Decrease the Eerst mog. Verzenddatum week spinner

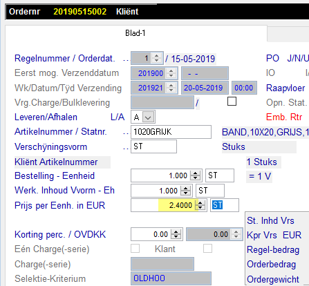pos(171,76)
